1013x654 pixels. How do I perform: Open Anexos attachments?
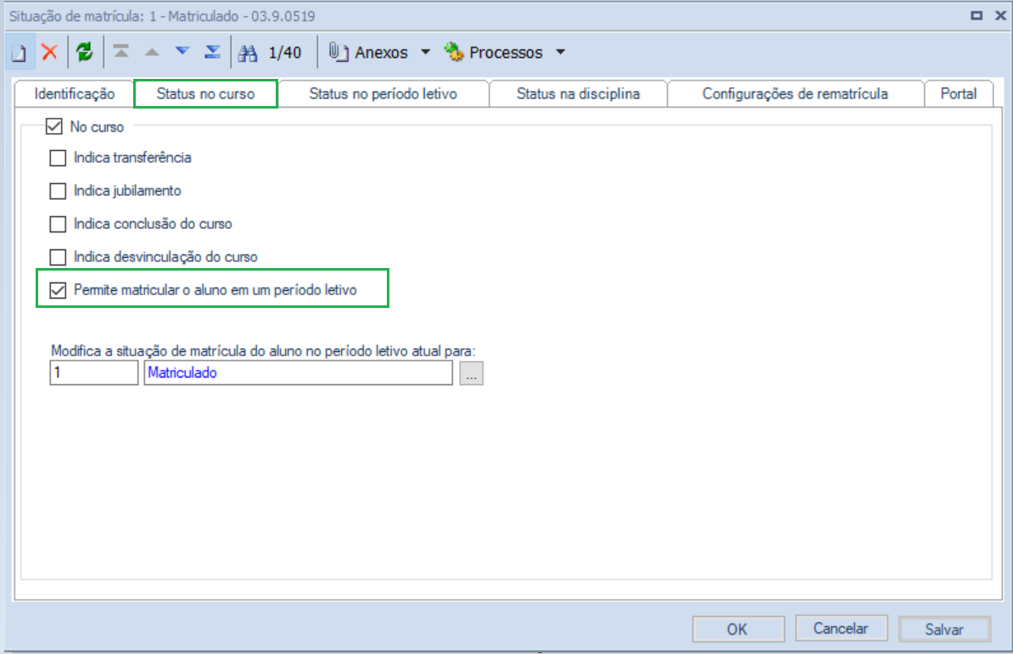(x=368, y=53)
